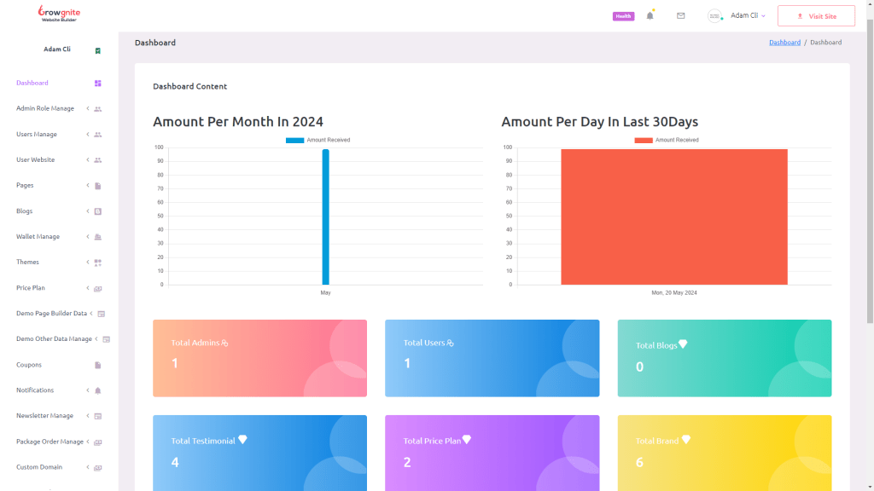
Task: Click the Dashboard breadcrumb link
Action: [x=784, y=42]
